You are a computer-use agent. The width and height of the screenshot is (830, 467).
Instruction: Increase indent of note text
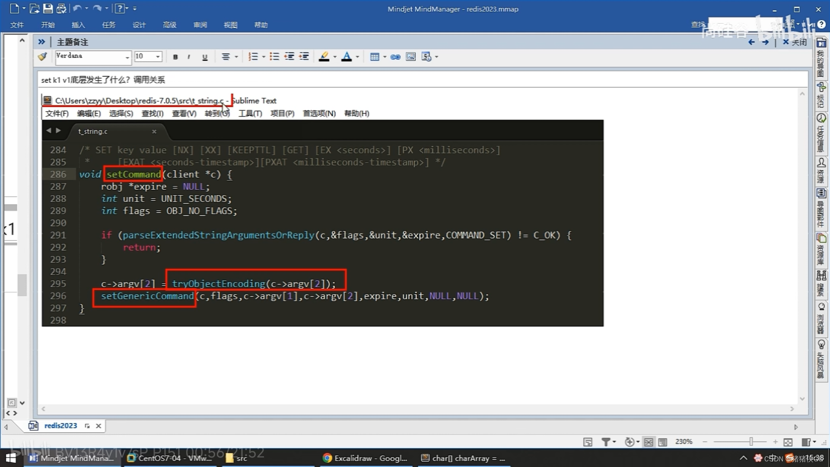coord(304,57)
